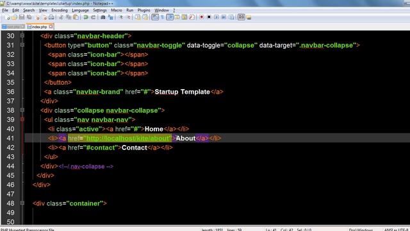
Task: Click the Redo toolbar icon
Action: click(x=93, y=17)
